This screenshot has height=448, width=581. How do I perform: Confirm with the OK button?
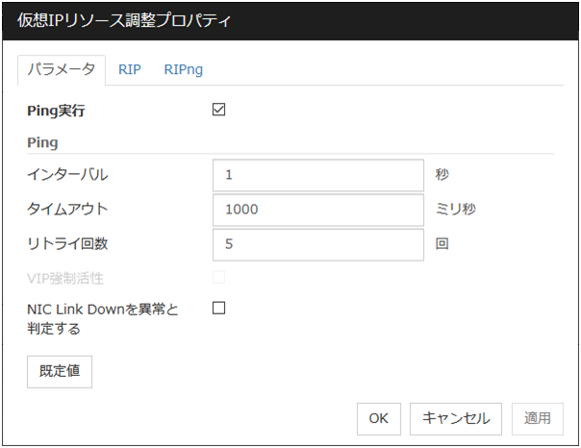[378, 418]
